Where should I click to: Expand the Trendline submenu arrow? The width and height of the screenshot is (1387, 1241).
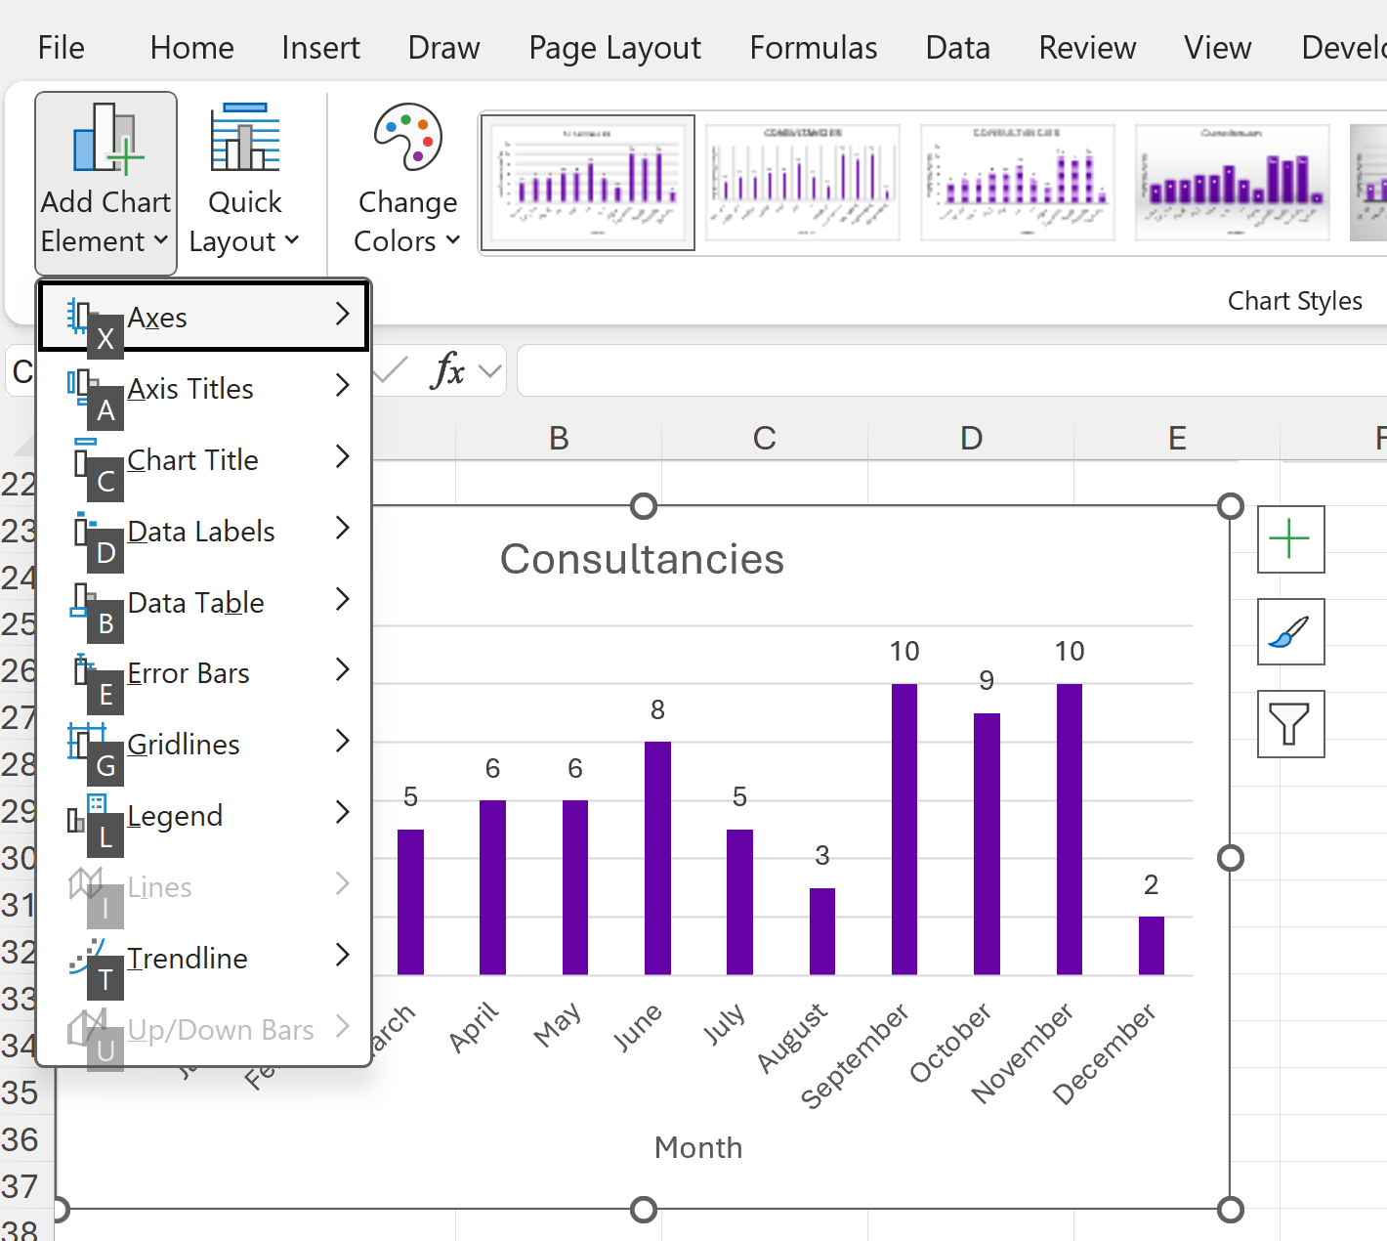tap(342, 956)
